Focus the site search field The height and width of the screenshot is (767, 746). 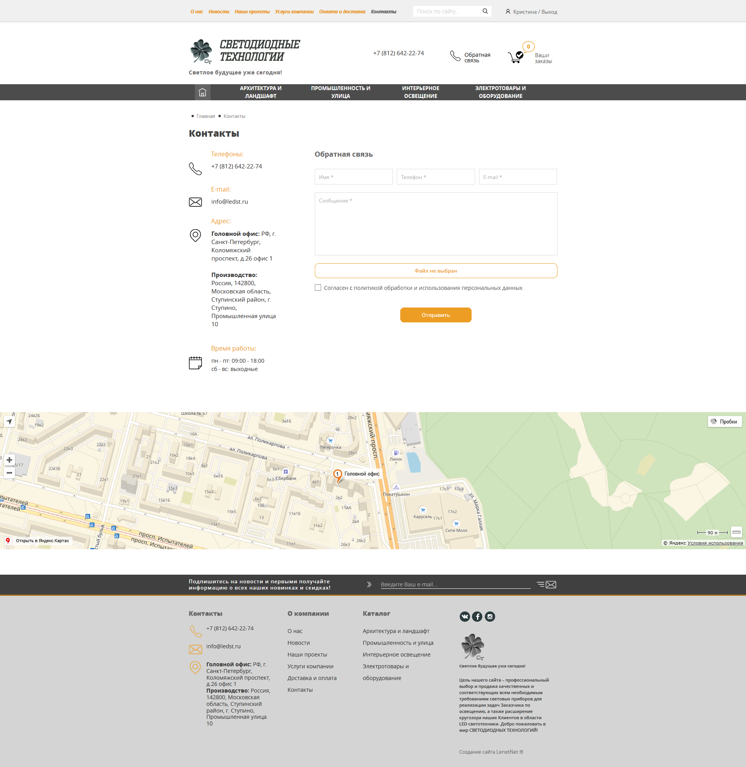447,11
